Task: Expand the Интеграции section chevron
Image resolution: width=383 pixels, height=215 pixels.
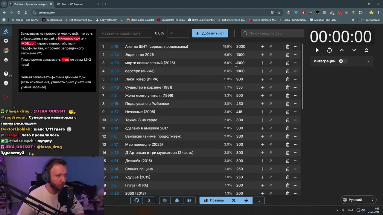Action: [368, 61]
